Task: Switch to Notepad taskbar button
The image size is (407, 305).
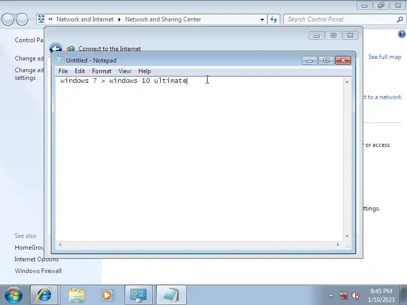Action: [171, 295]
